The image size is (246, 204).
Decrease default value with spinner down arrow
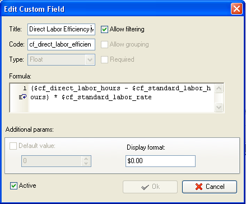[86, 164]
